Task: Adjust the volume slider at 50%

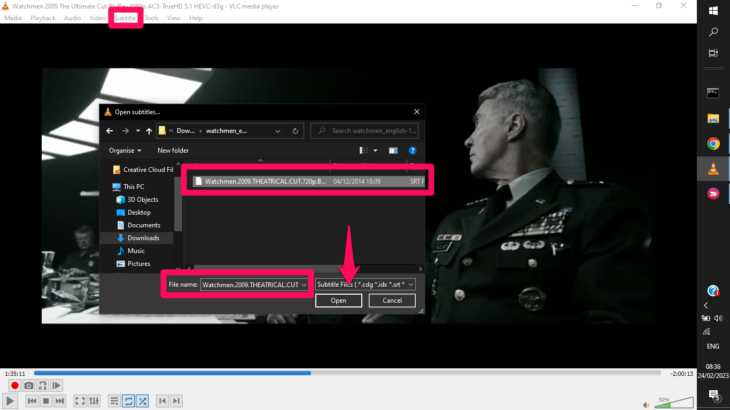Action: pos(674,403)
